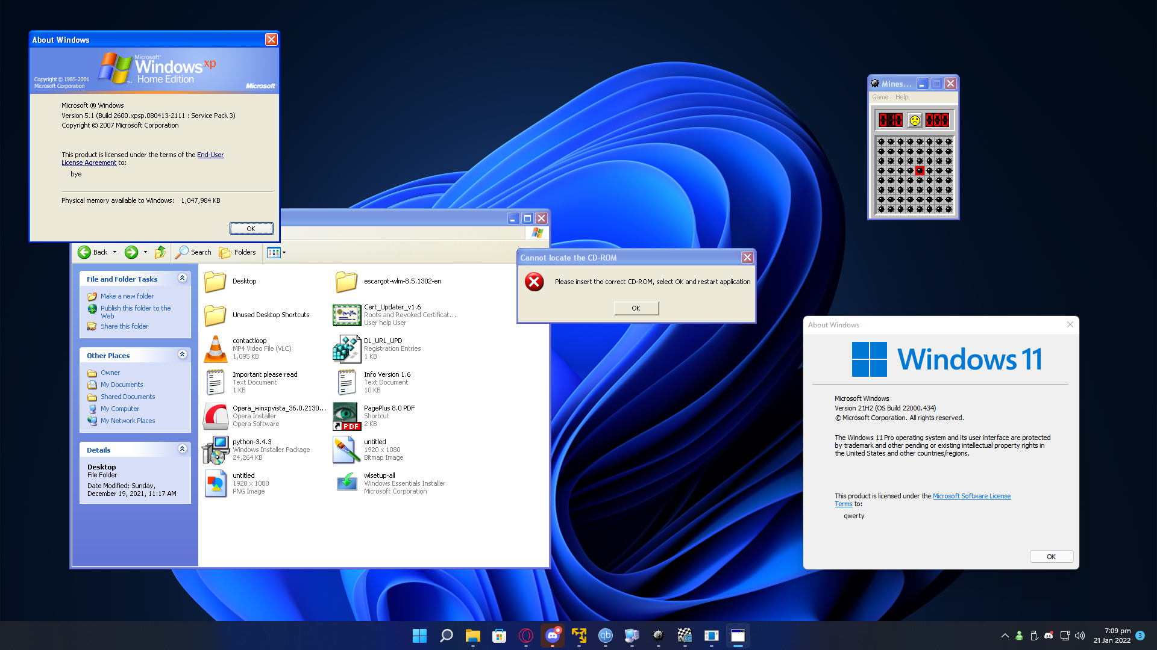Click Publish this folder to the Web

click(x=136, y=312)
